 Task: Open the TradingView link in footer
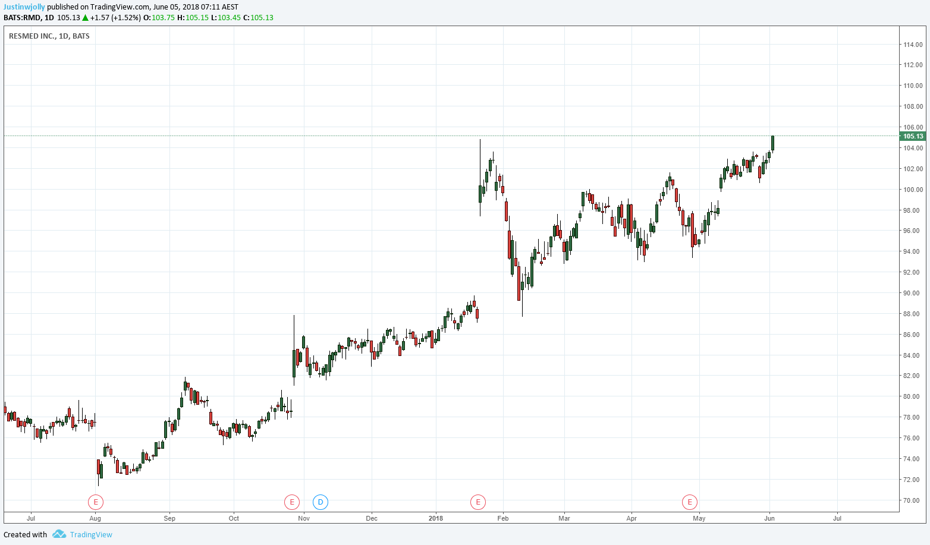pyautogui.click(x=91, y=534)
